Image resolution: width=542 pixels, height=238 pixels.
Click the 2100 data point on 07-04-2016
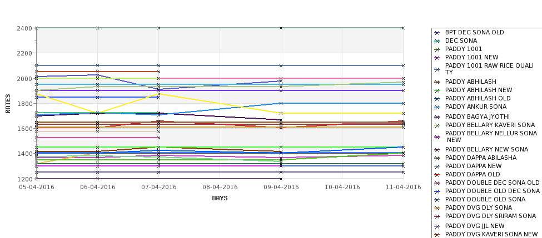pos(158,65)
